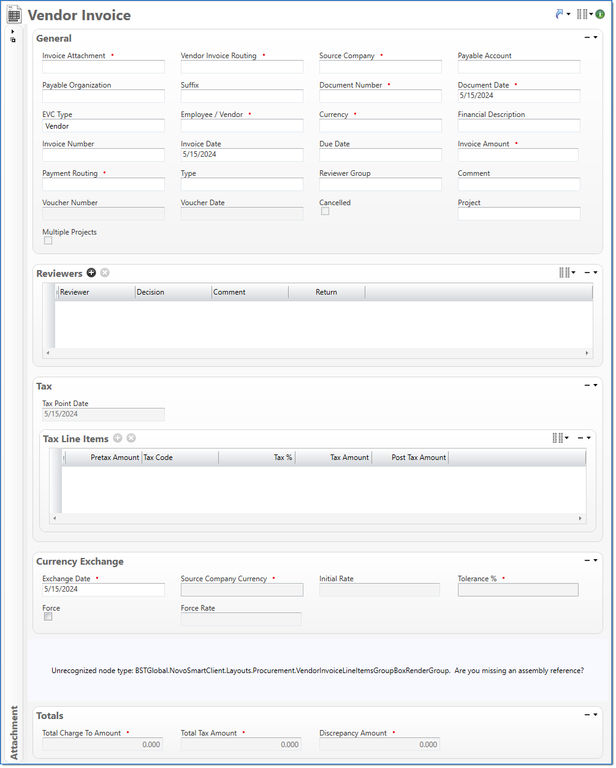Image resolution: width=616 pixels, height=768 pixels.
Task: Collapse the General section
Action: coord(587,38)
